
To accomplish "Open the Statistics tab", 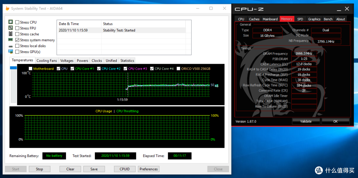I will pos(127,61).
